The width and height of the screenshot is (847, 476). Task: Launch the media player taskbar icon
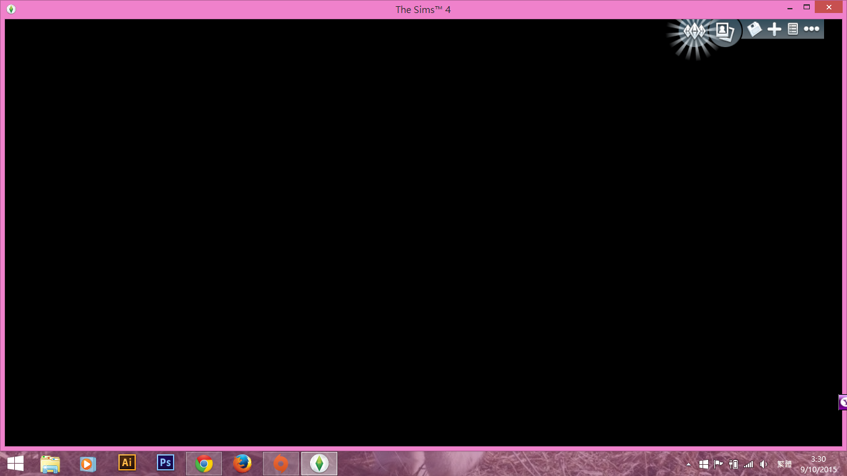point(88,464)
